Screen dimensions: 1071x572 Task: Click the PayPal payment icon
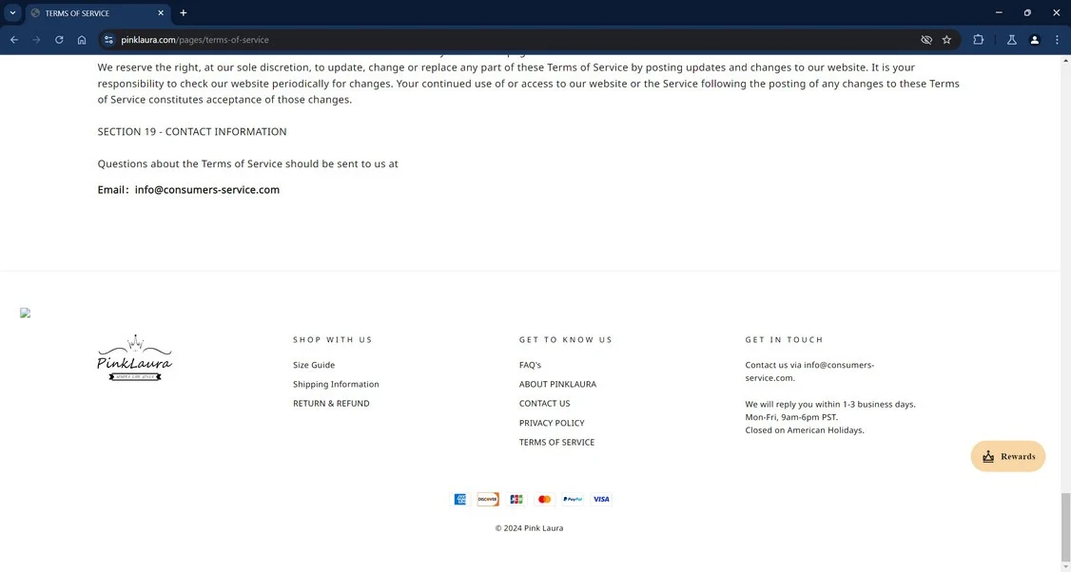point(573,500)
